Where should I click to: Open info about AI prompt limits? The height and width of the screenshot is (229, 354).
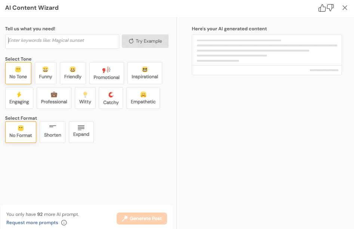point(64,223)
